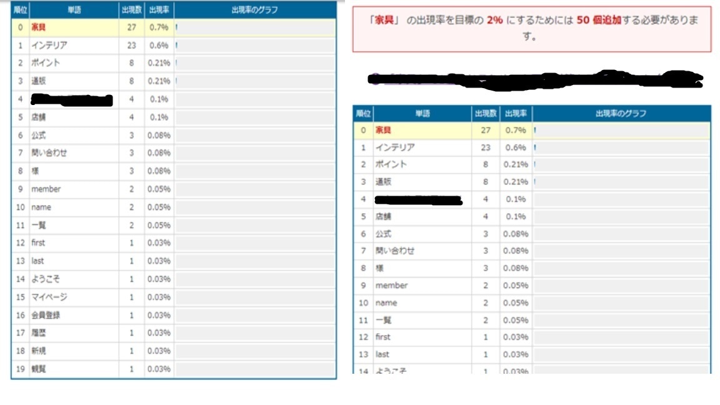Viewport: 720px width, 405px height.
Task: Click 一覧 in the left table
Action: click(x=38, y=225)
